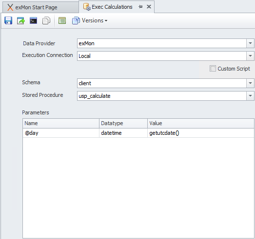
Task: Sort by the Name column header
Action: pos(61,123)
